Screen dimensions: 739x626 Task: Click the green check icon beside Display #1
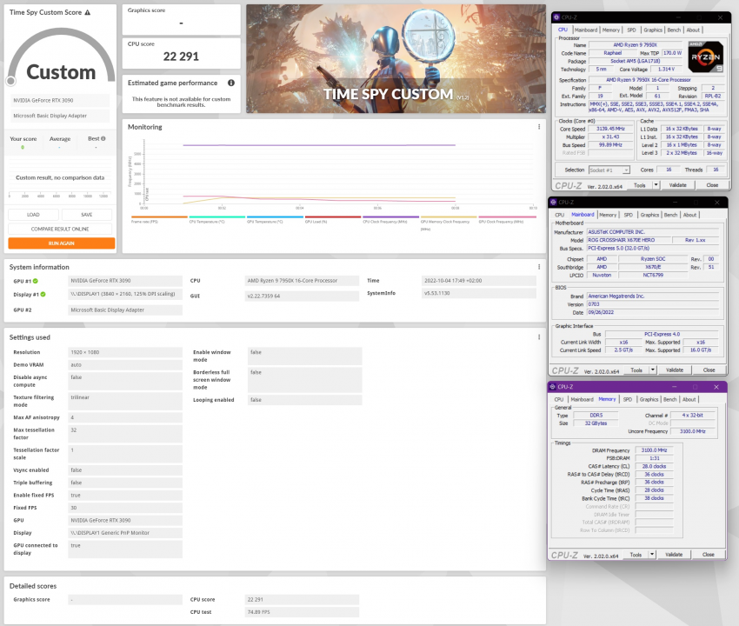(43, 295)
